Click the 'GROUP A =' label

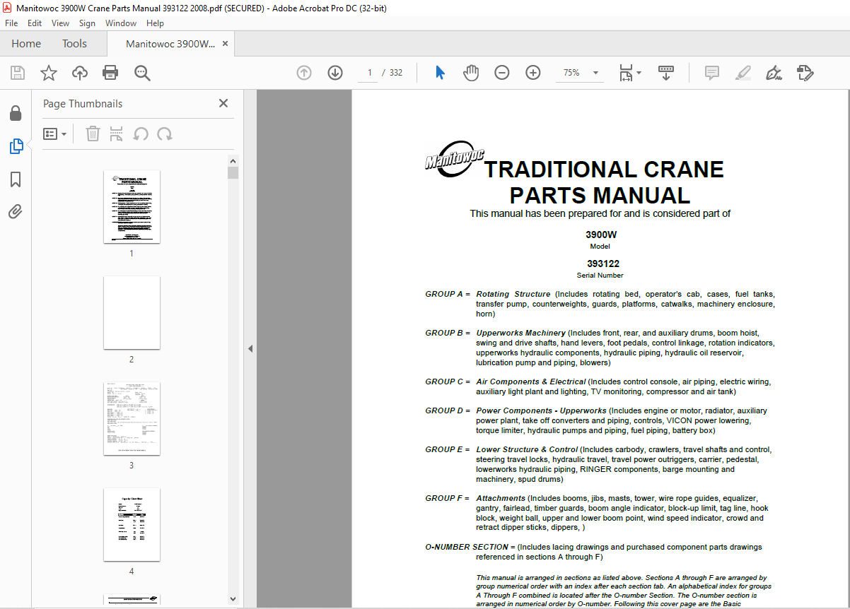pyautogui.click(x=448, y=294)
